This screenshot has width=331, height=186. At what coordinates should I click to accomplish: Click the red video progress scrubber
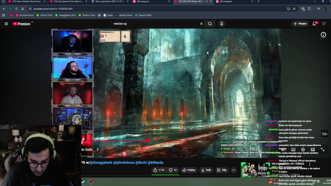tap(148, 141)
